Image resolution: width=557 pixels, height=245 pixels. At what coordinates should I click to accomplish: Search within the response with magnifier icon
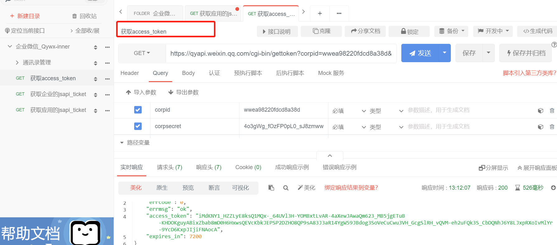tap(286, 188)
